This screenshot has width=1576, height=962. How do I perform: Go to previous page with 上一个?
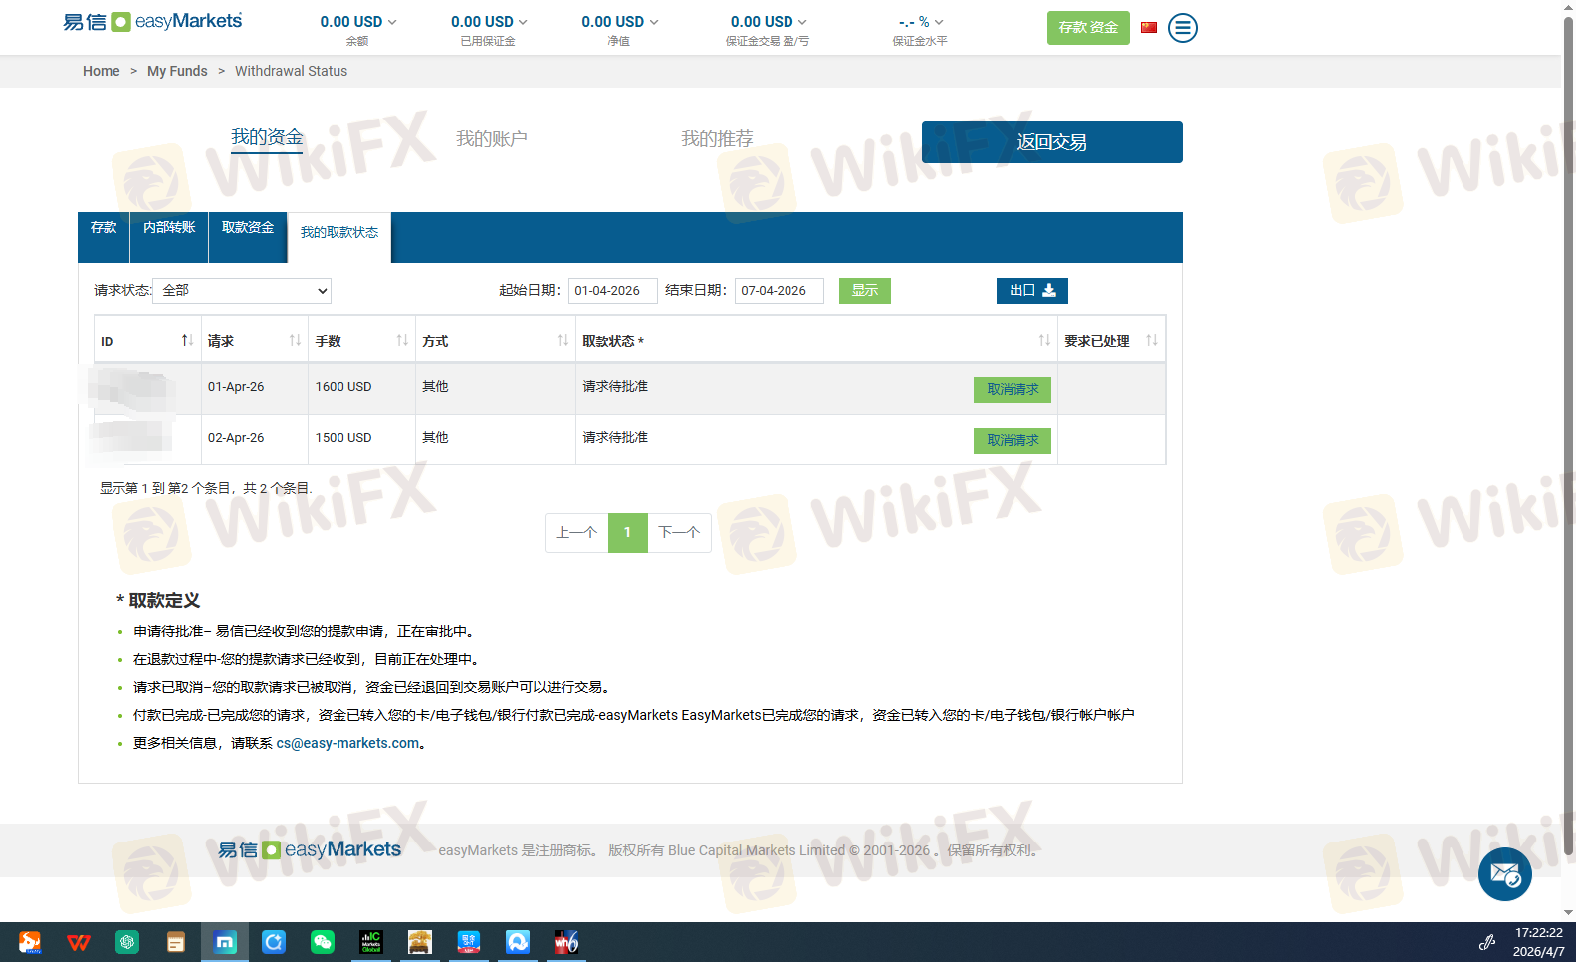(576, 533)
